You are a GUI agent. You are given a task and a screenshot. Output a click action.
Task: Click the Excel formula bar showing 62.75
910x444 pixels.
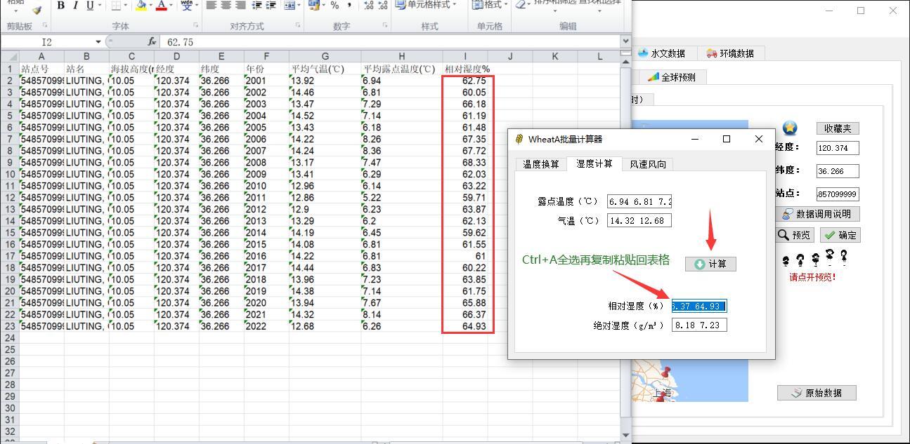coord(390,42)
